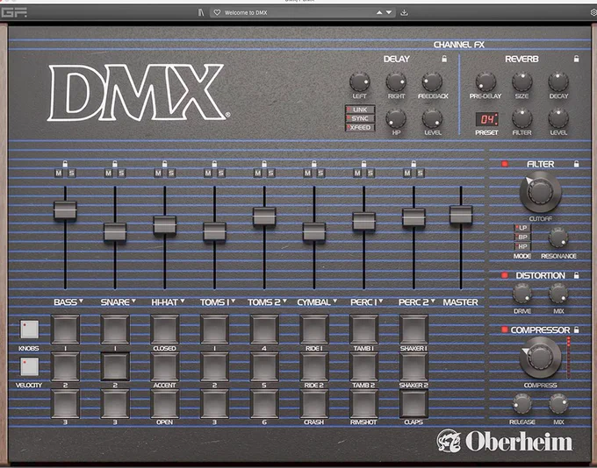Click the Cymbal channel fader handle
The width and height of the screenshot is (597, 468).
(314, 232)
